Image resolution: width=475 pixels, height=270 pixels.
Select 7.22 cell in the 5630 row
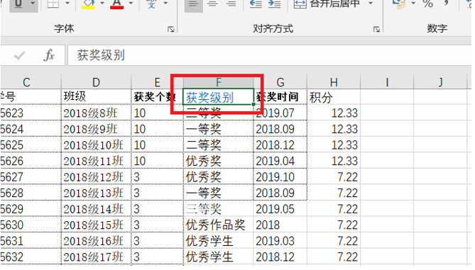334,225
